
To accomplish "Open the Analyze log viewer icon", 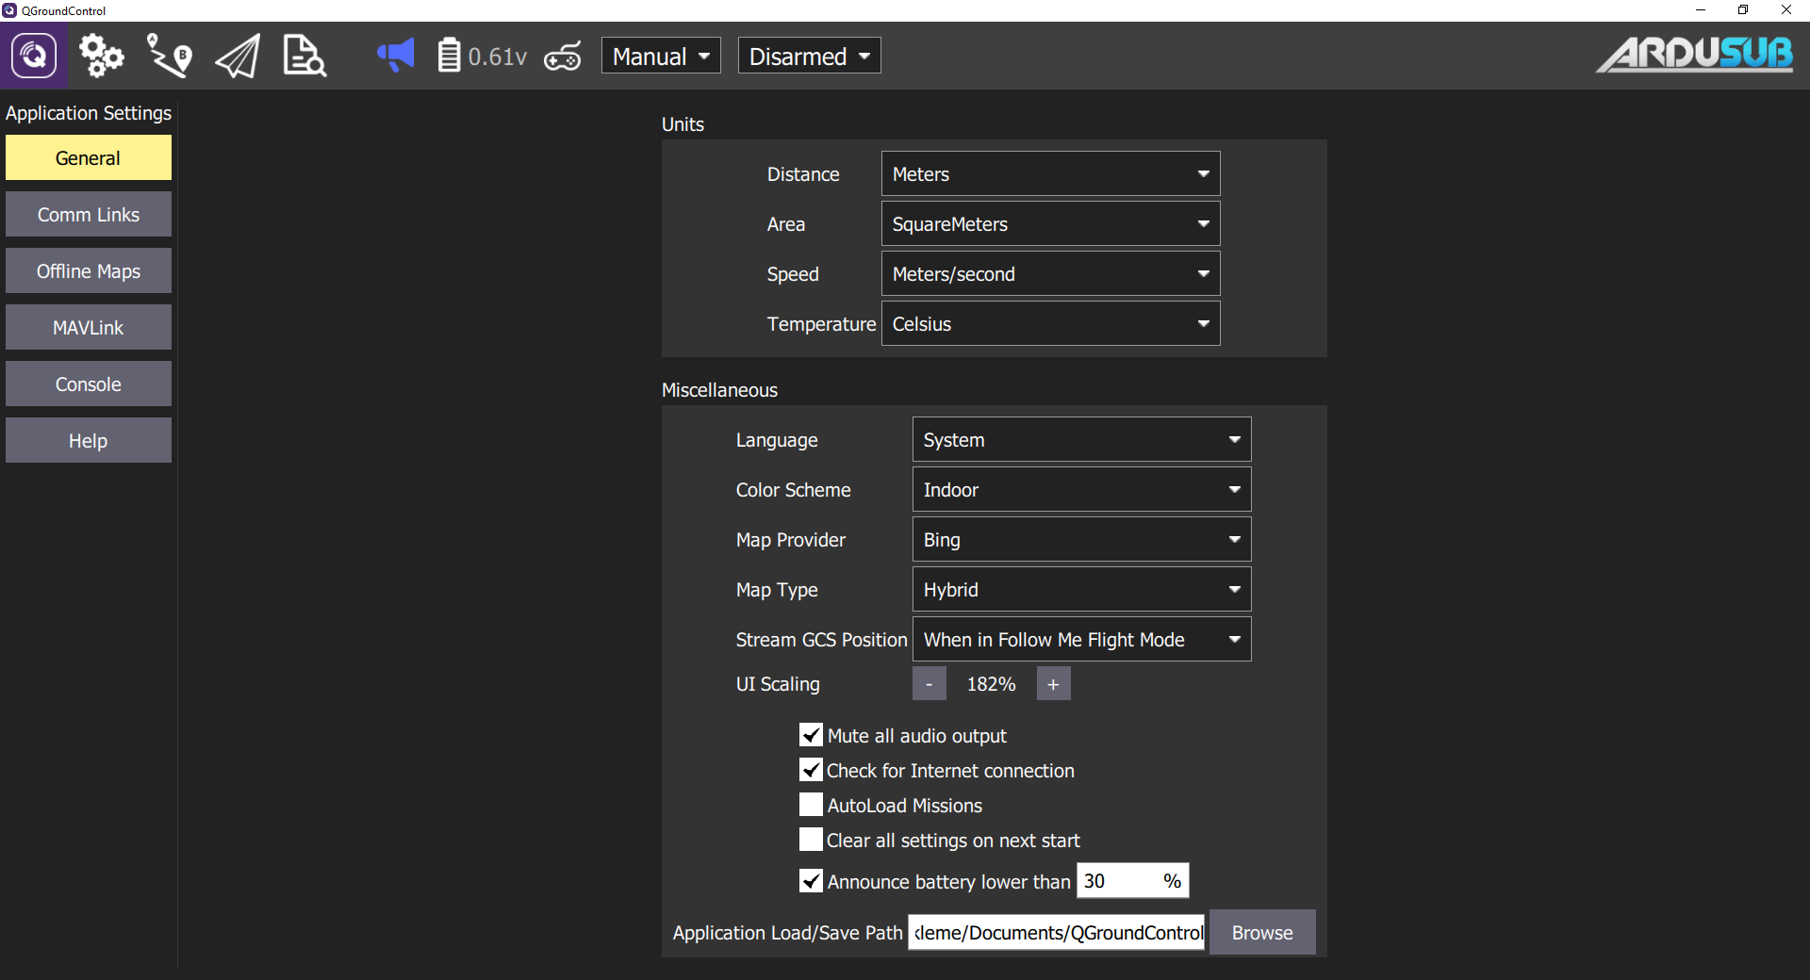I will coord(304,56).
